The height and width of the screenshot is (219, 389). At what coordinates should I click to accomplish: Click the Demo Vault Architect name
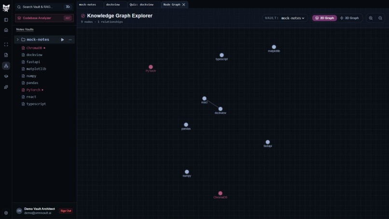coord(40,209)
